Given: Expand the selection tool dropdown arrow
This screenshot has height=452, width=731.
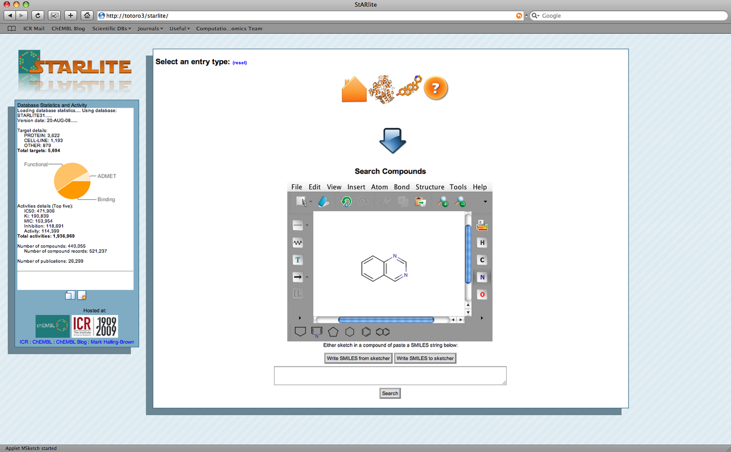Looking at the screenshot, I should [311, 202].
